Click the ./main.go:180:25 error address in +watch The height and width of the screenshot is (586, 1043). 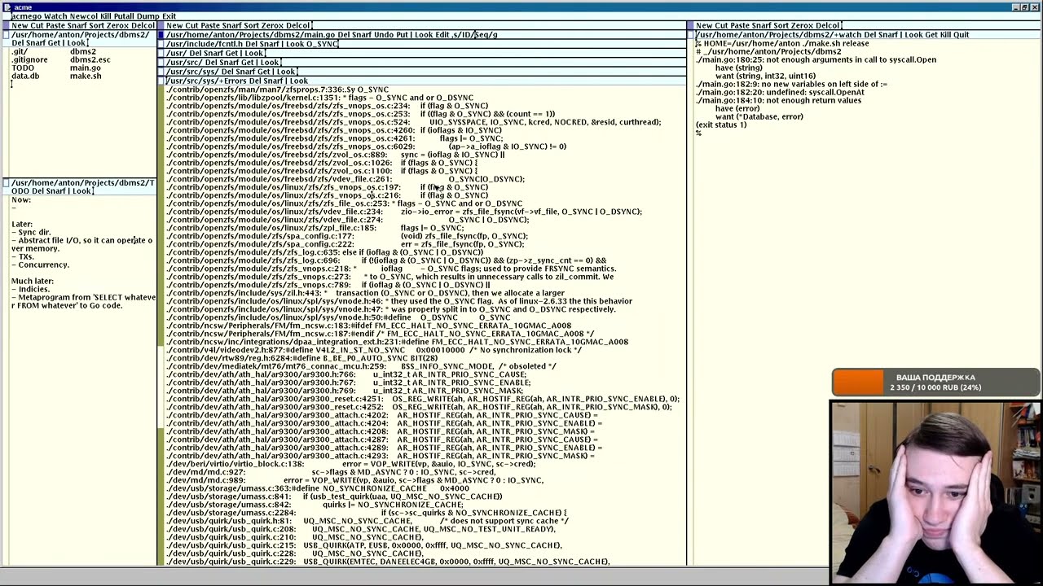(730, 60)
